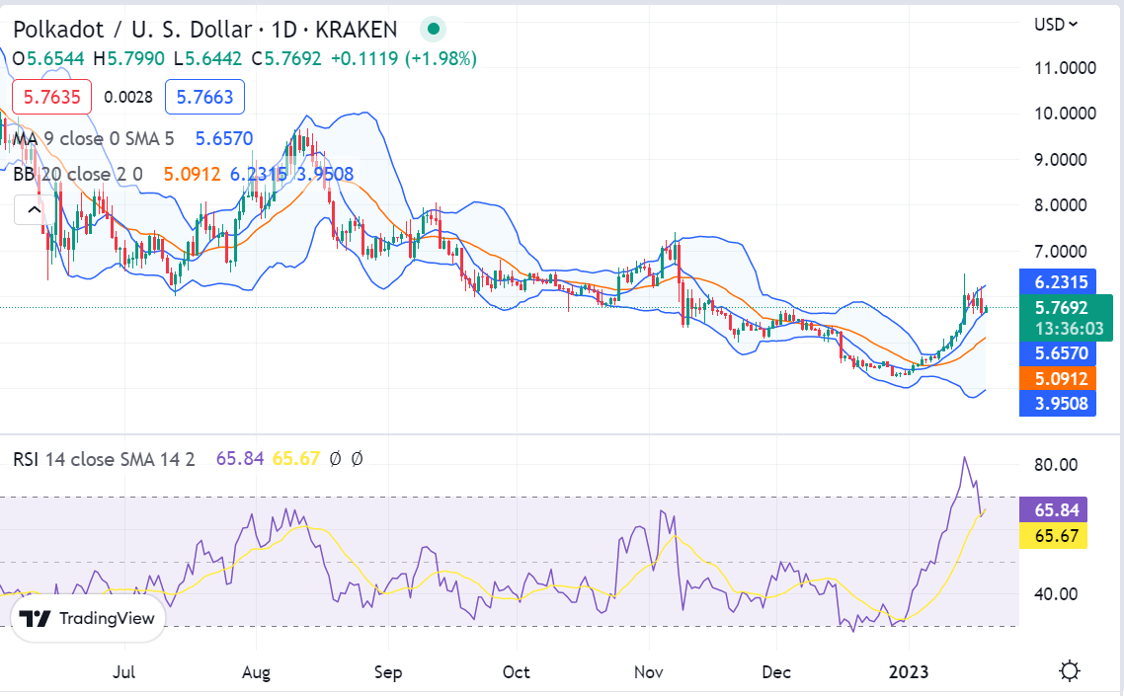Click the Nov label on time axis
The image size is (1124, 696).
pyautogui.click(x=648, y=672)
